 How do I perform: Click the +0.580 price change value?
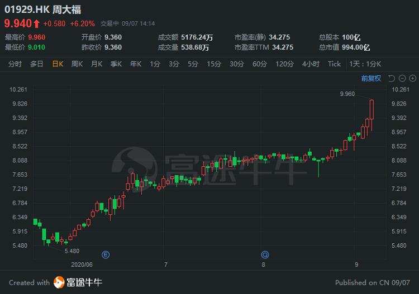point(54,24)
